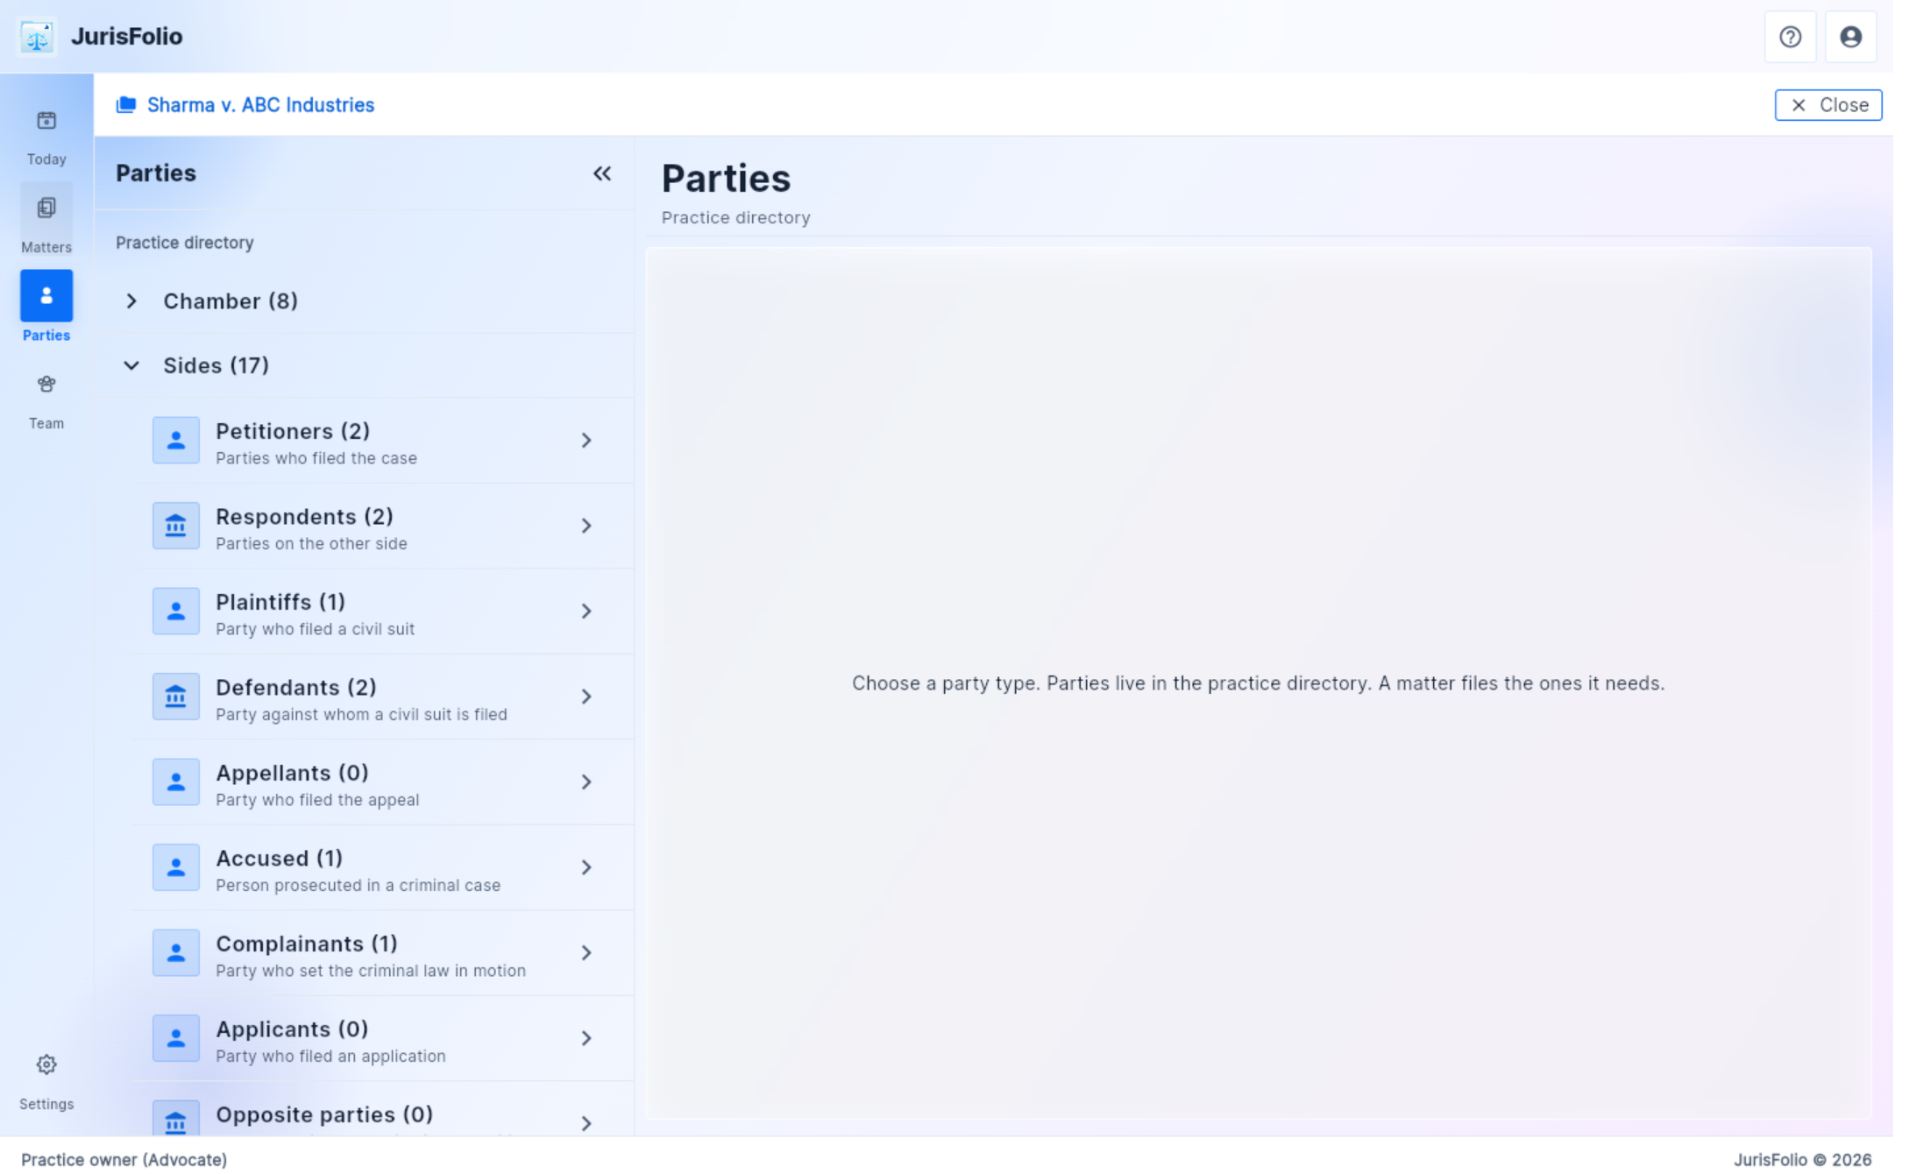
Task: Select the Accused (1) row label
Action: (x=280, y=858)
